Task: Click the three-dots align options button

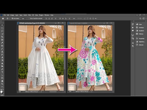Action: click(x=74, y=19)
